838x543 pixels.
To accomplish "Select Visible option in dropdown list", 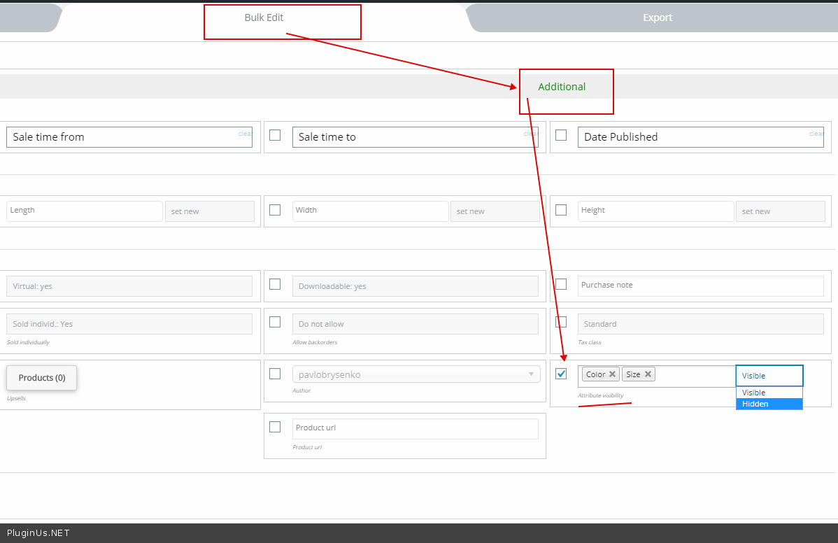I will pyautogui.click(x=769, y=393).
